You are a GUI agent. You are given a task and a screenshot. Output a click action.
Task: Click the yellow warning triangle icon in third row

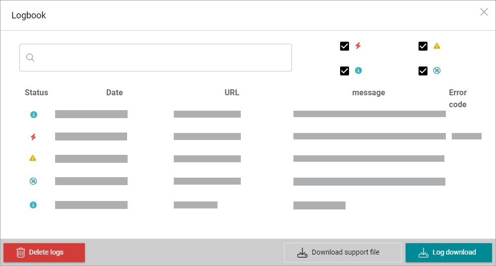[x=33, y=158]
